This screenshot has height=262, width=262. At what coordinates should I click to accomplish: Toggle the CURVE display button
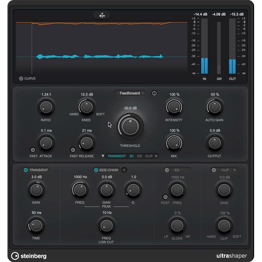[21, 78]
